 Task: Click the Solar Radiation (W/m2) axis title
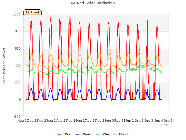[x=4, y=66]
